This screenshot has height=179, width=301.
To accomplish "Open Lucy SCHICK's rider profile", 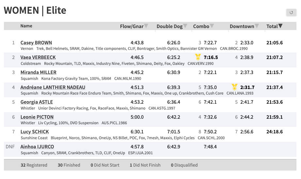I will tap(35, 132).
